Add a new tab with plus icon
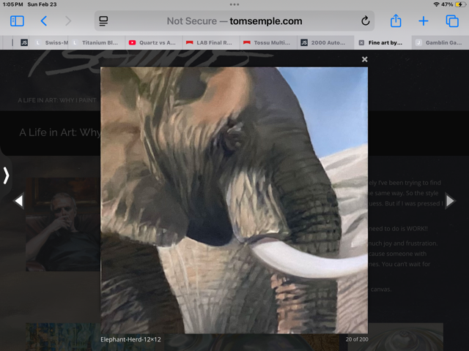469x351 pixels. 424,21
